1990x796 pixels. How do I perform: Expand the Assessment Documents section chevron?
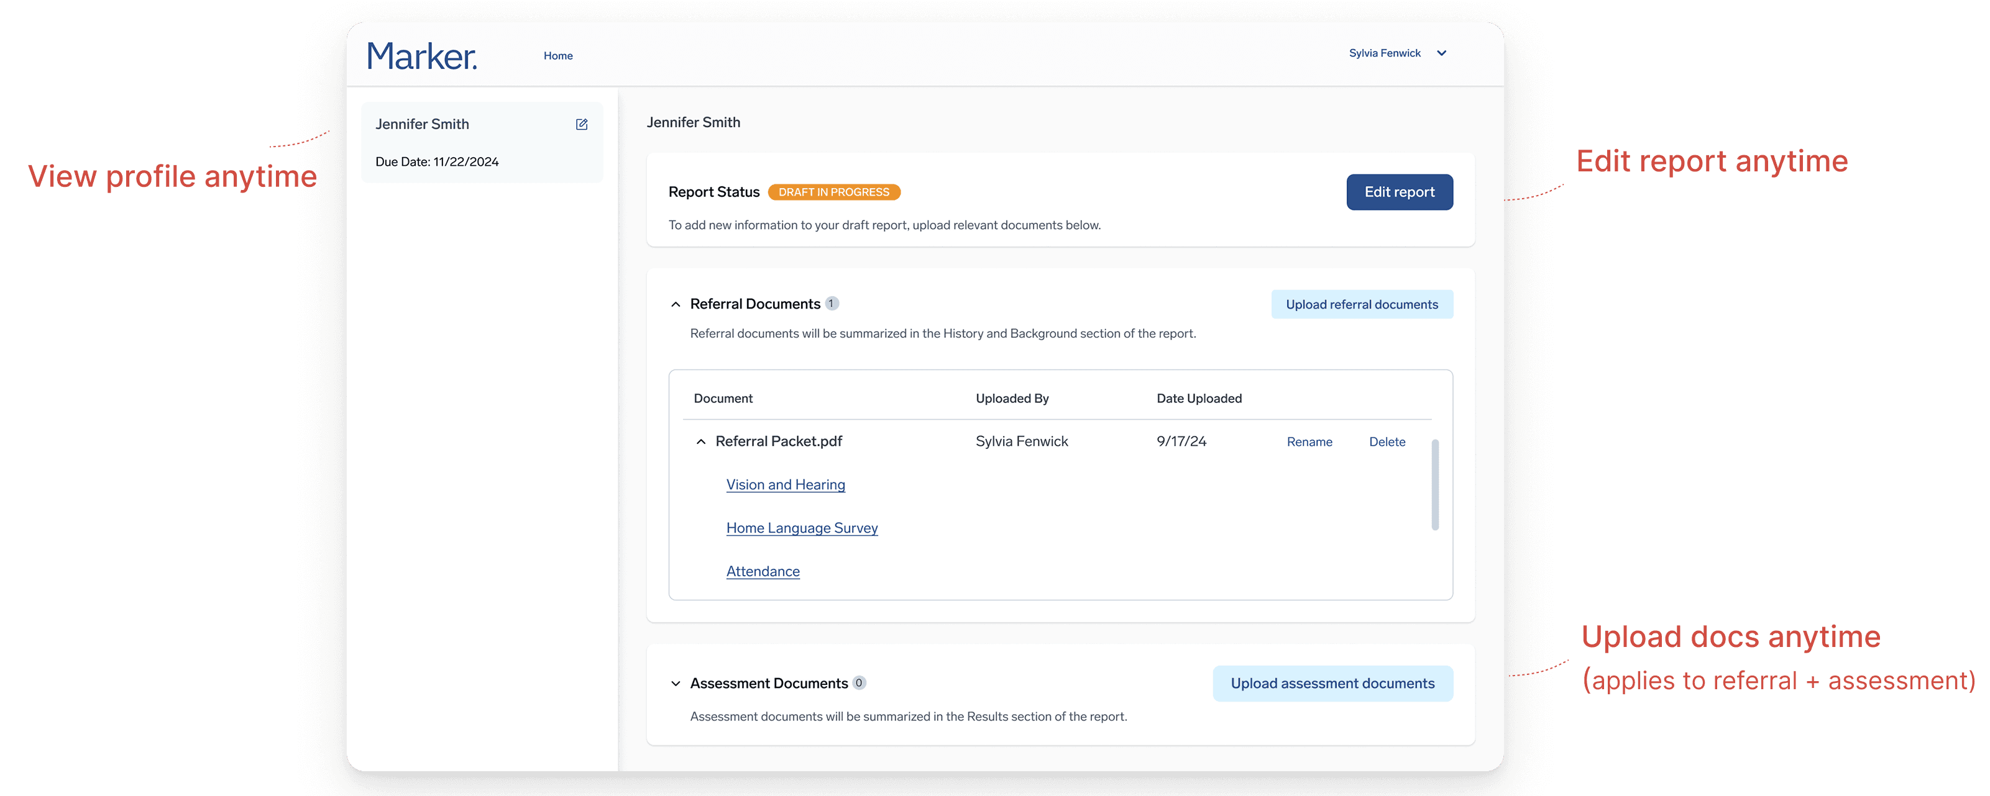[675, 683]
